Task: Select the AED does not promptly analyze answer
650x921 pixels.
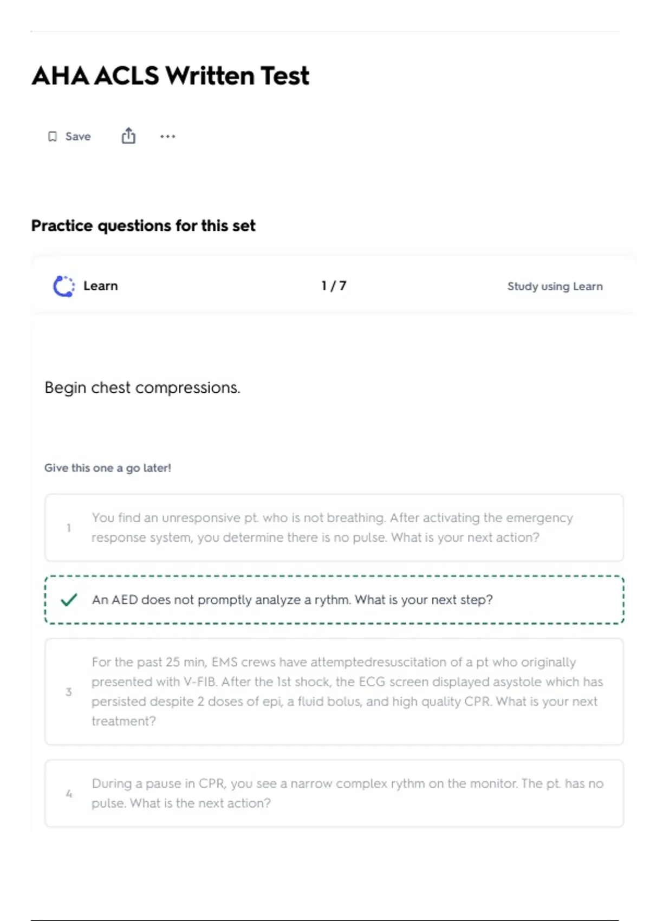Action: (292, 600)
